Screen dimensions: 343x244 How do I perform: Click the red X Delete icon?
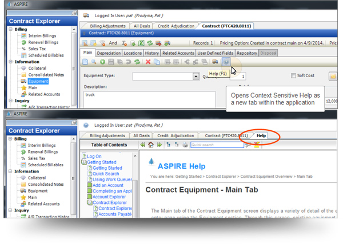coord(148,62)
